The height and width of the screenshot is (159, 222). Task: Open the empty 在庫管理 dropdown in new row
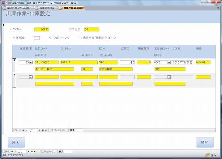coord(31,77)
